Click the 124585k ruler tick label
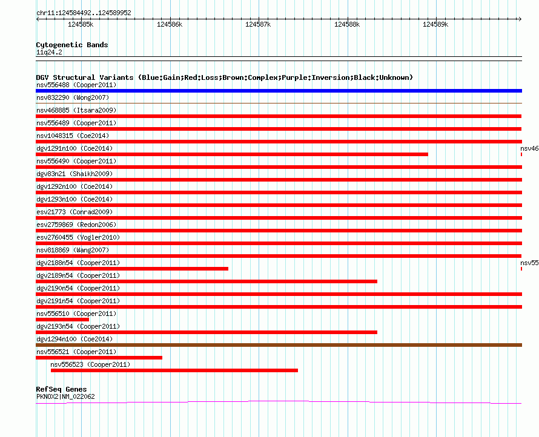This screenshot has width=539, height=437. coord(81,24)
